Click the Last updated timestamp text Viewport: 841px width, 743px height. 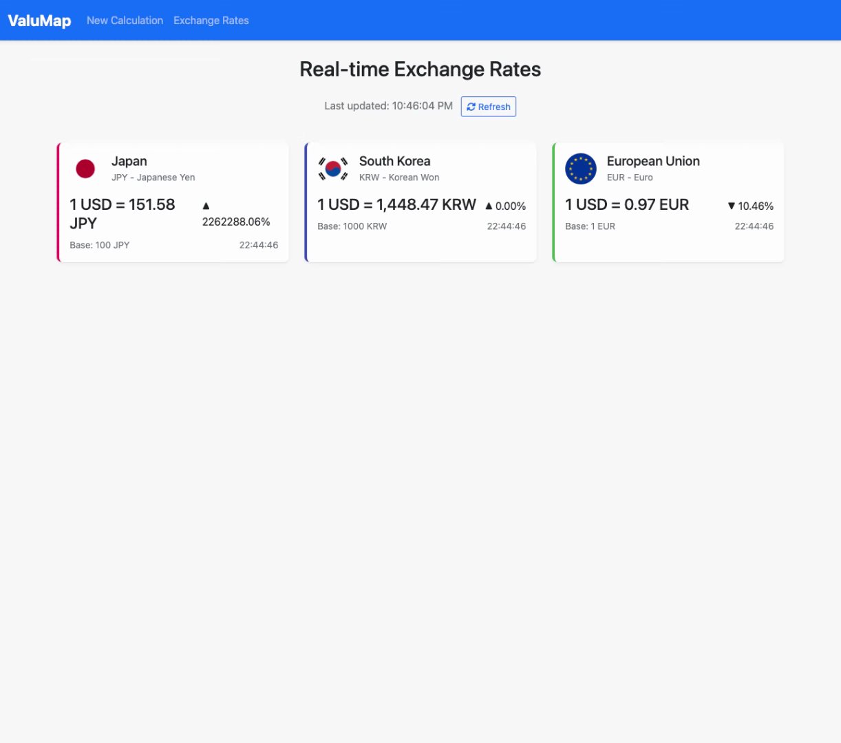coord(388,106)
